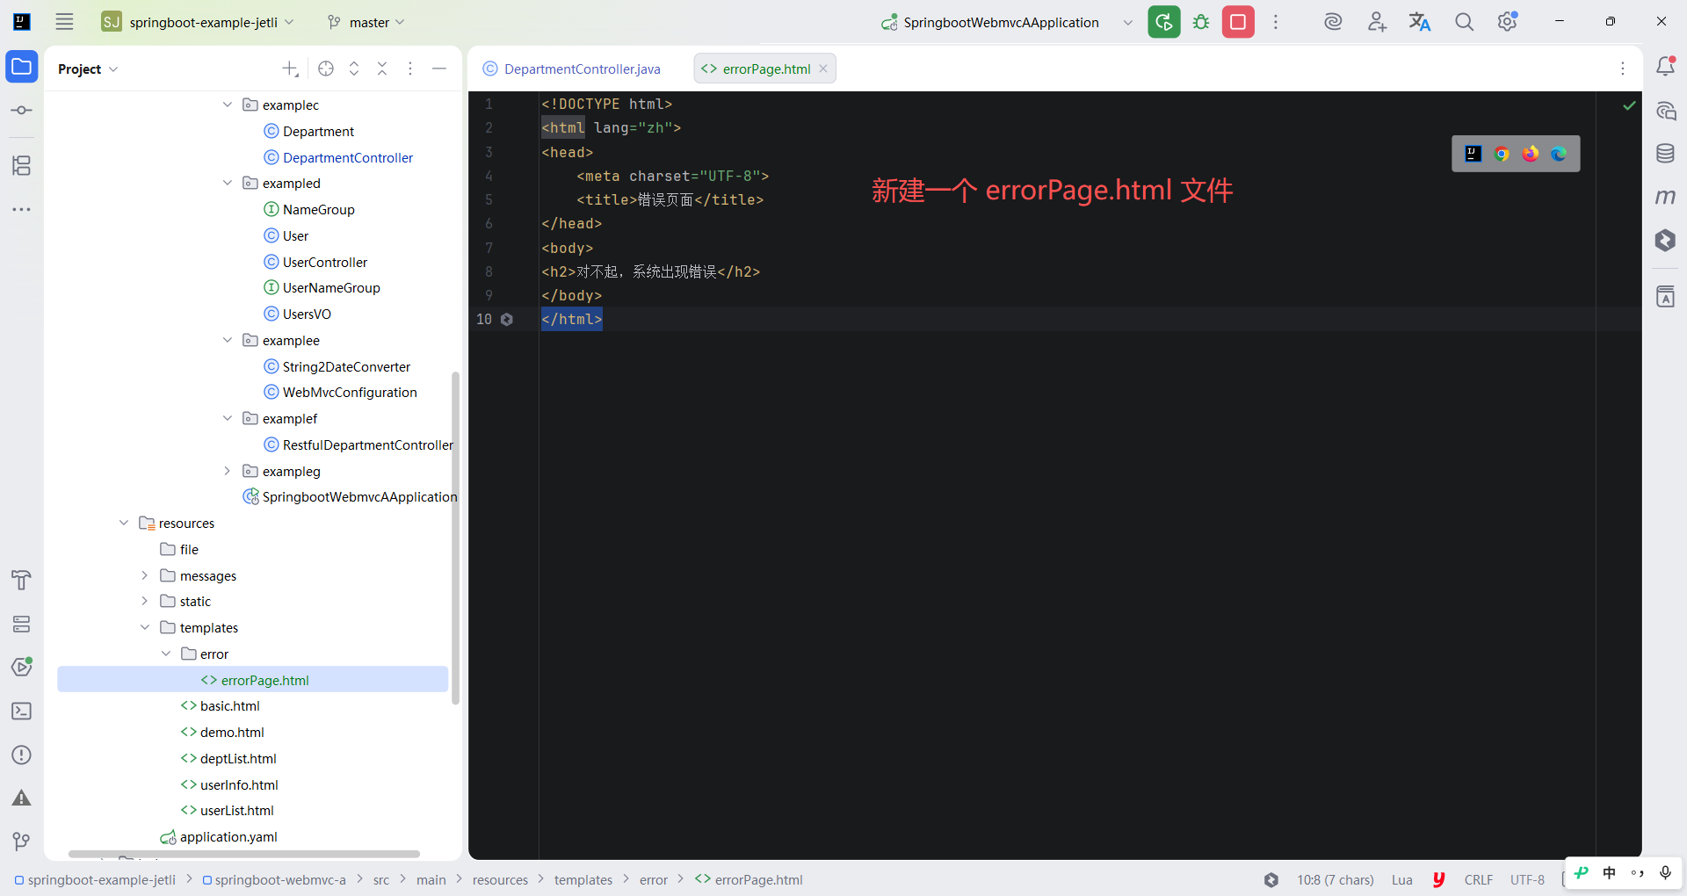Show more tool windows ellipsis
This screenshot has height=896, width=1687.
coord(22,210)
